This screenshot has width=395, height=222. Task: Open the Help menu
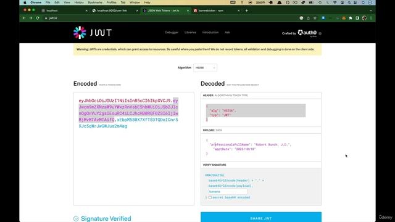147,2
